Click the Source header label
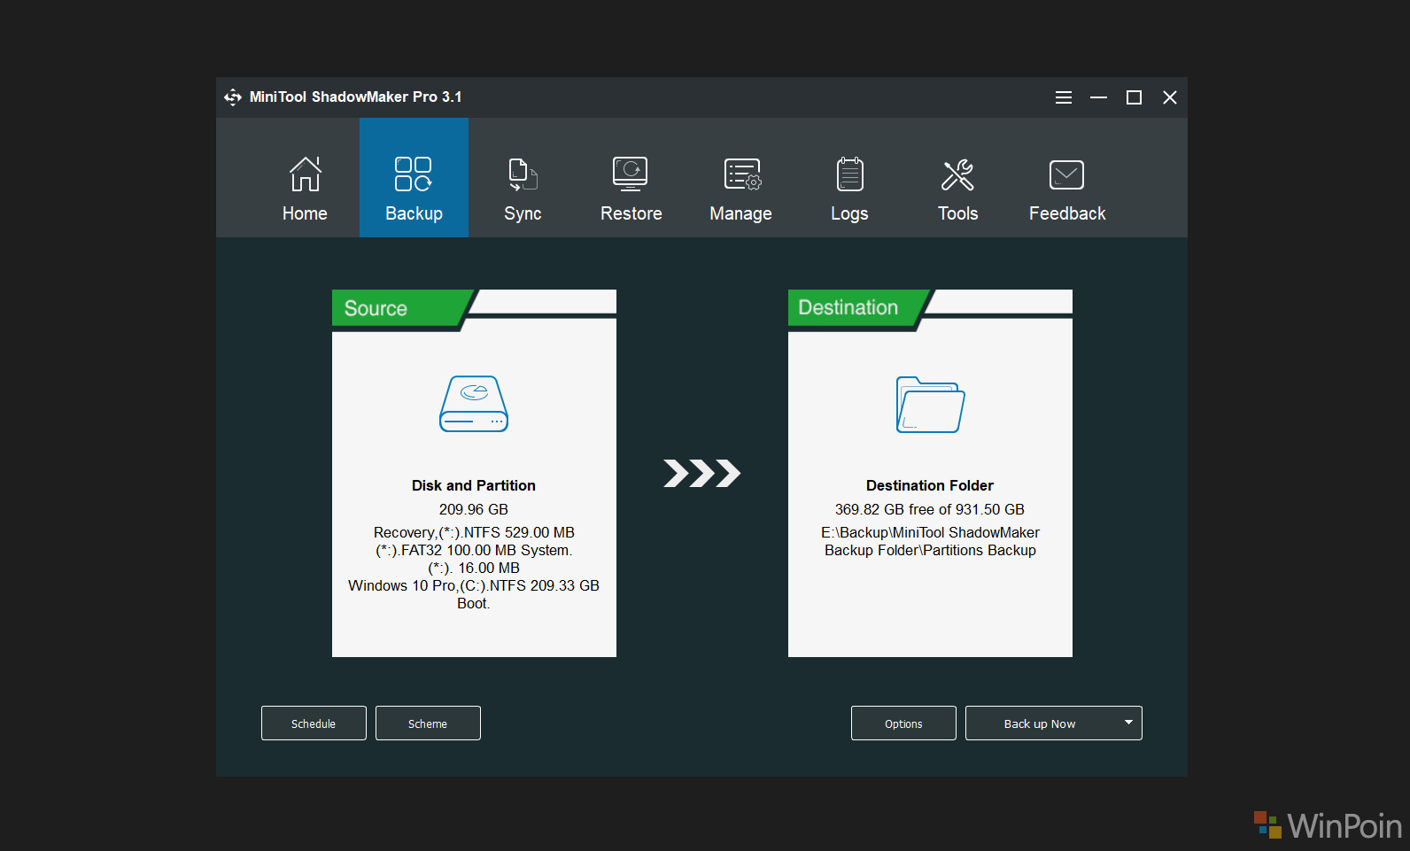This screenshot has width=1410, height=851. click(376, 308)
